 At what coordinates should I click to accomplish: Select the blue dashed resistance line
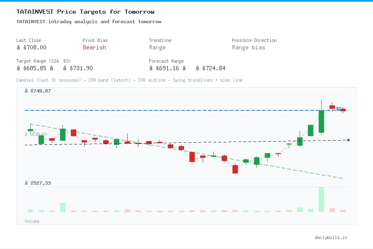coord(166,110)
